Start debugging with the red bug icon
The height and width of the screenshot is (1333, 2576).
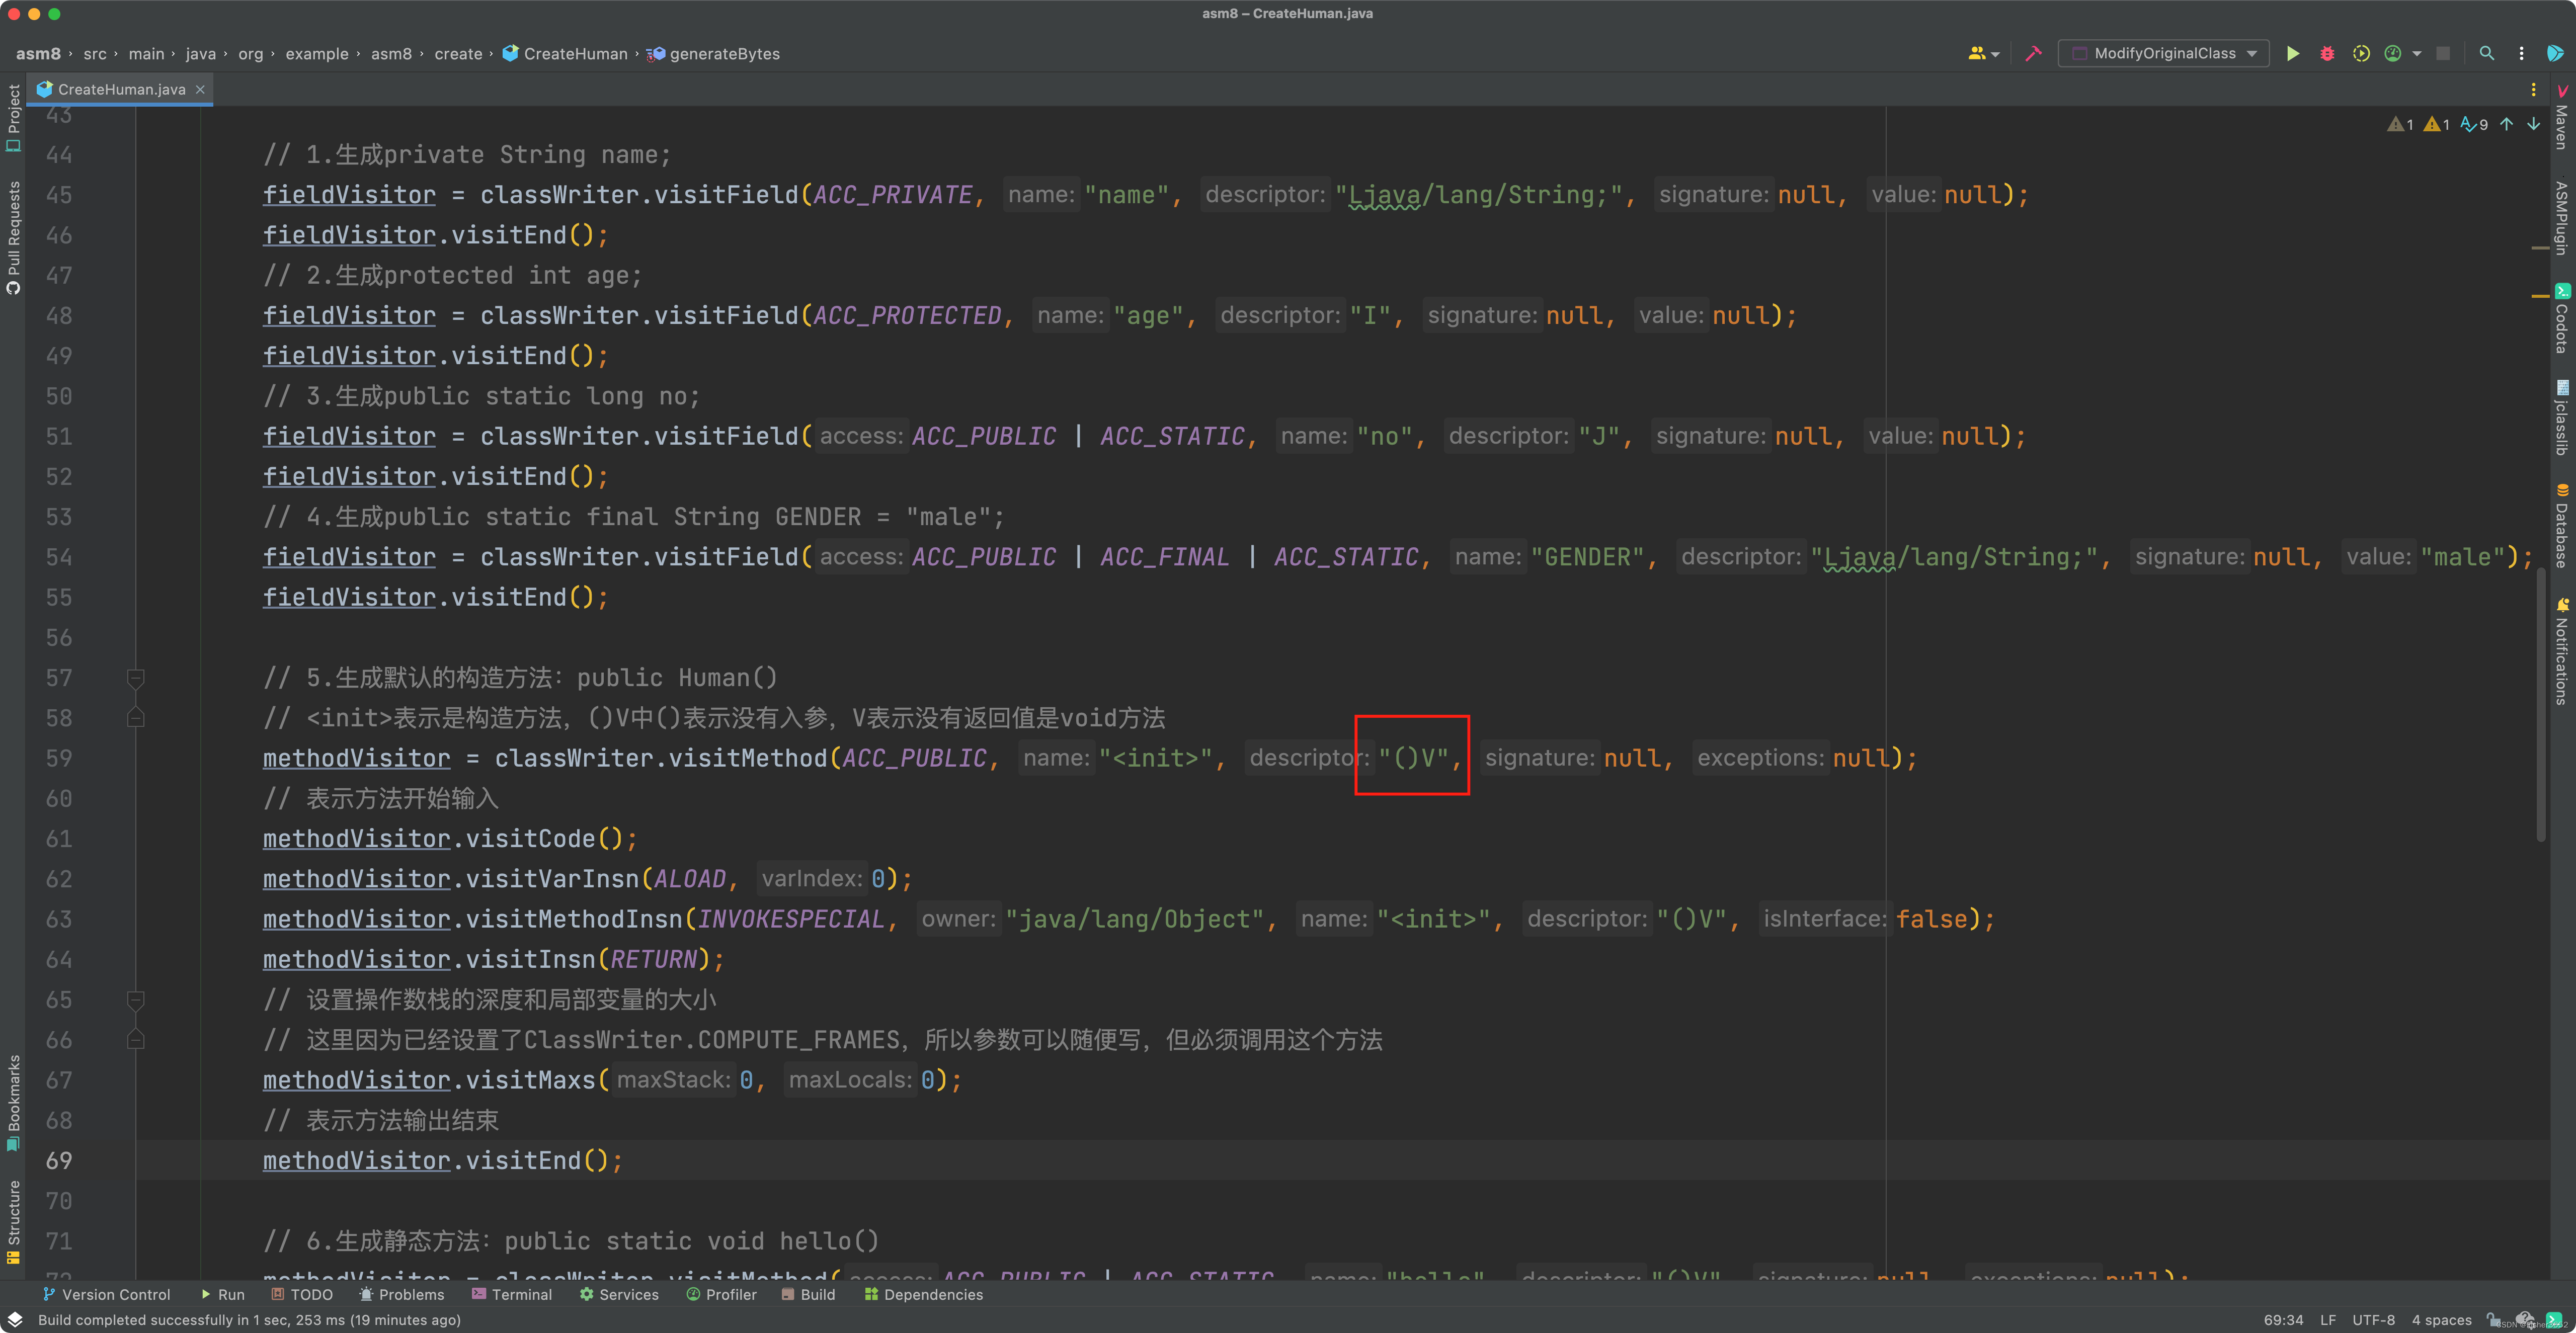point(2327,54)
